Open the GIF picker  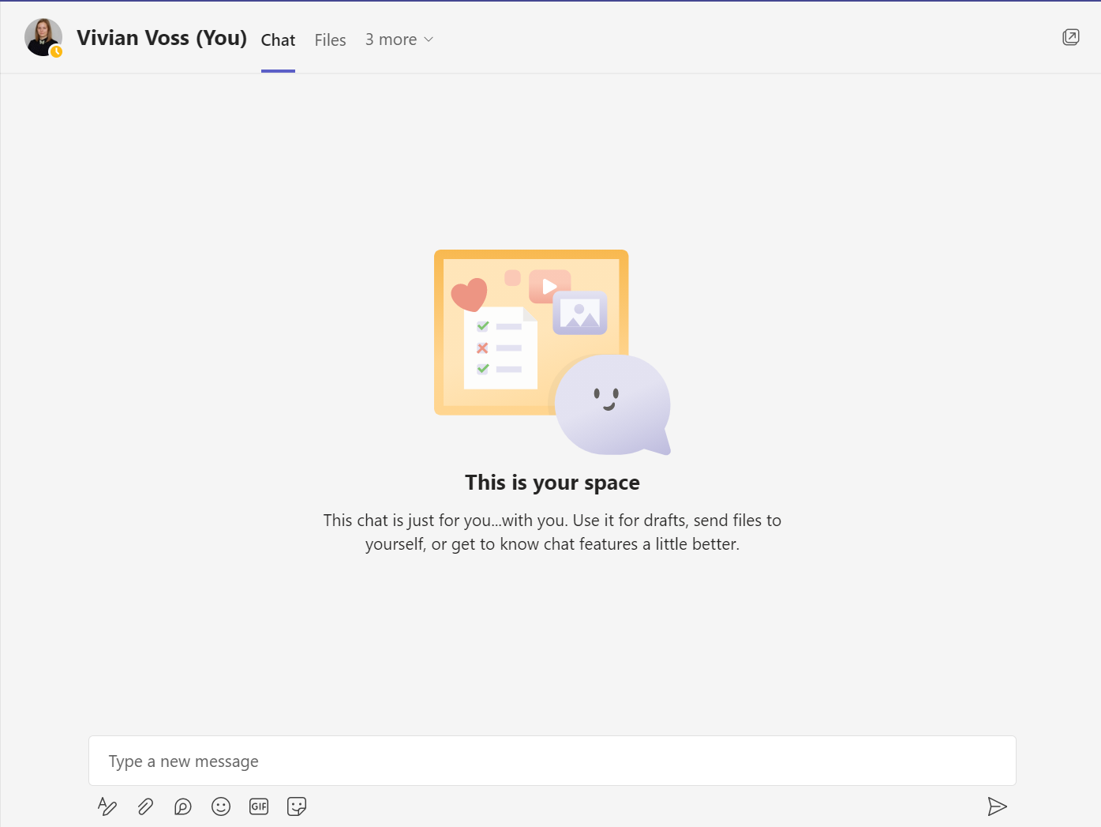pyautogui.click(x=258, y=806)
